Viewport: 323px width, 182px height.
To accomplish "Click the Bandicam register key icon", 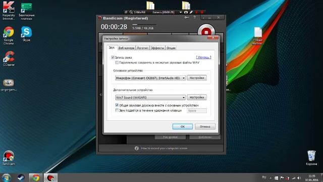I will tap(186, 18).
